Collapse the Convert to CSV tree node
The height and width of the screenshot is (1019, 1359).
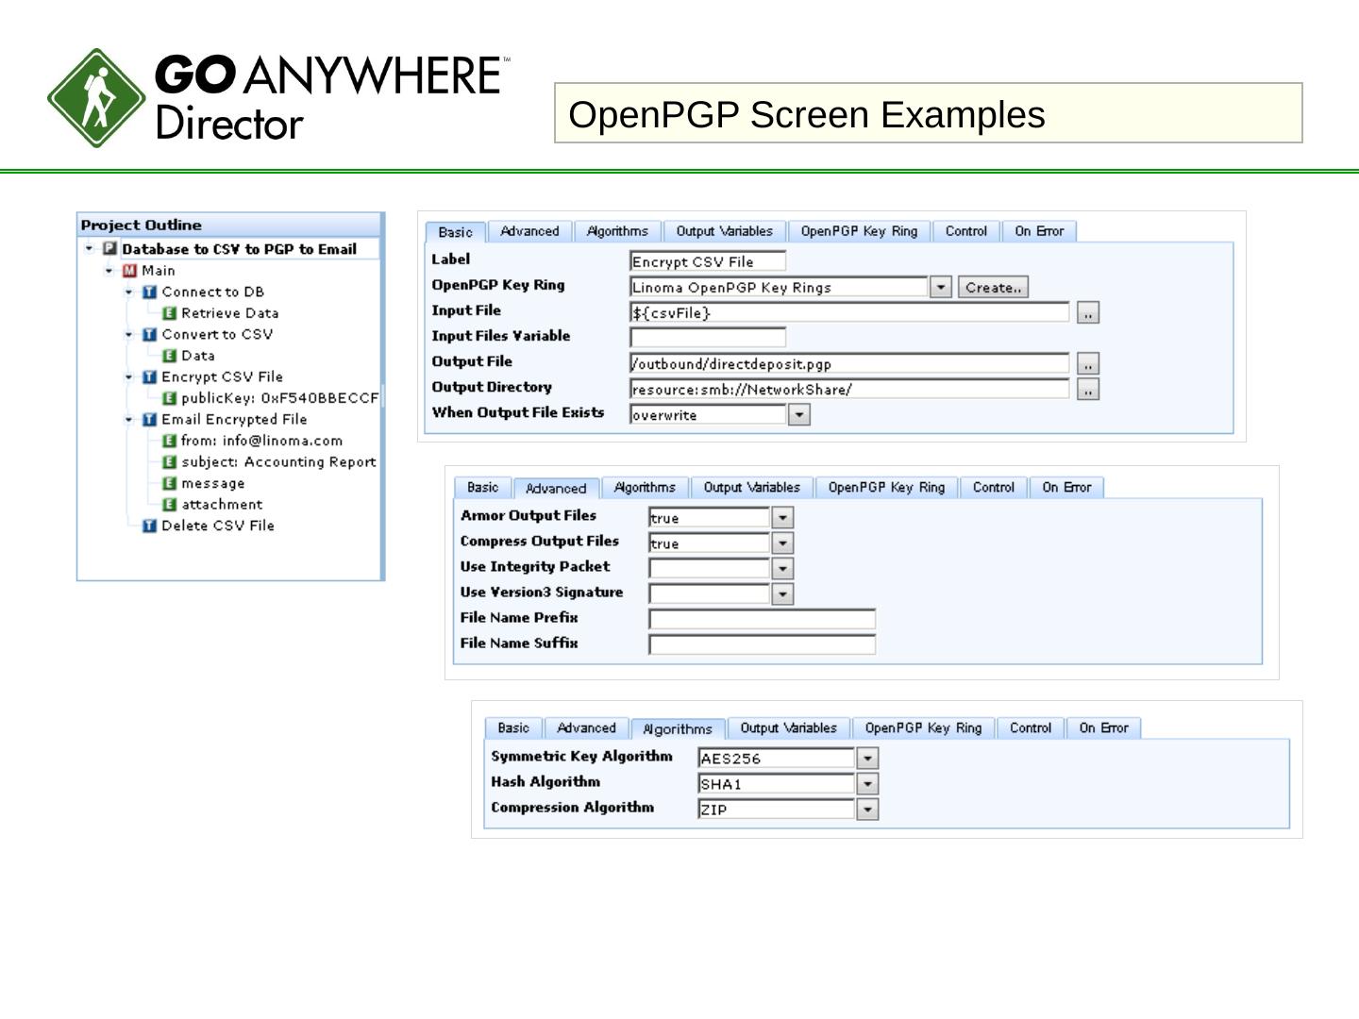pos(129,335)
